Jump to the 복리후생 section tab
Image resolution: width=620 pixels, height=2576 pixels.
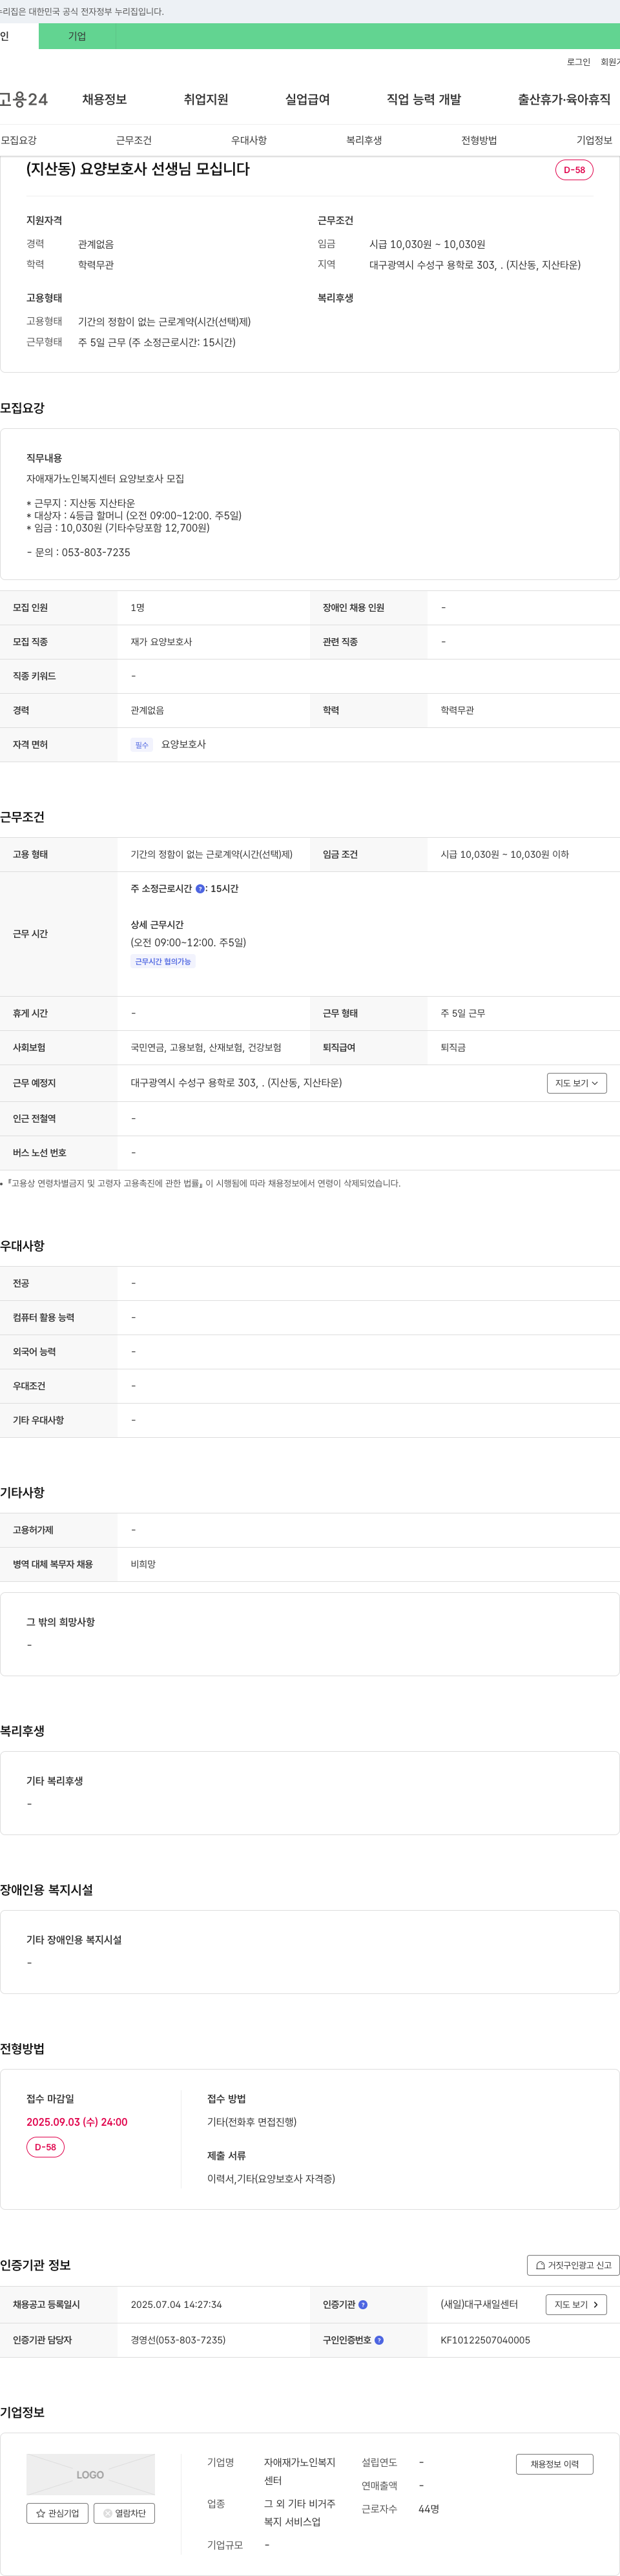[x=364, y=140]
